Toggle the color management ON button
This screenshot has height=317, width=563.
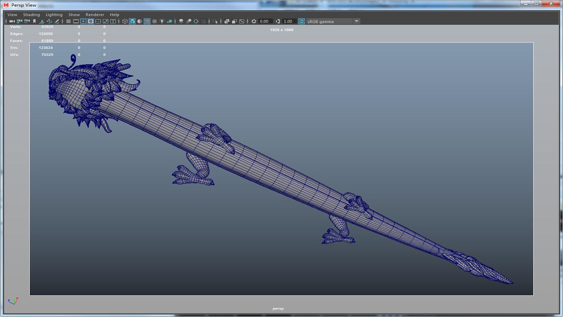point(301,21)
